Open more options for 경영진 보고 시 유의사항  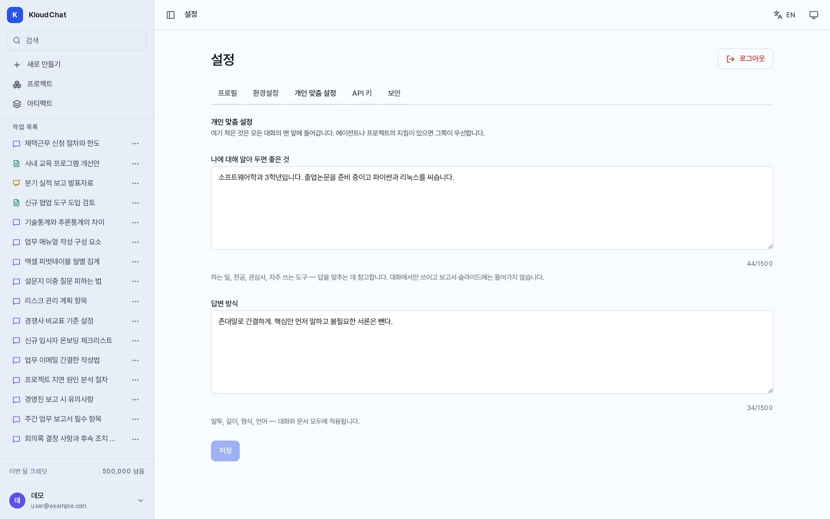(x=135, y=399)
